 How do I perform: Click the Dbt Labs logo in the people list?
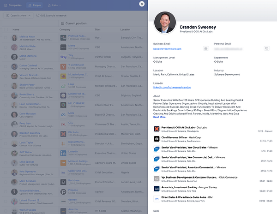point(63,134)
